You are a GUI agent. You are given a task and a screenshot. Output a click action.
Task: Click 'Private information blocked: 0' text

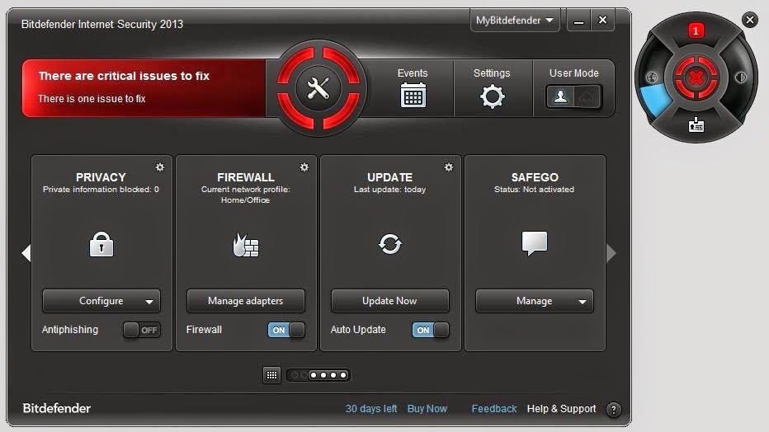tap(101, 189)
